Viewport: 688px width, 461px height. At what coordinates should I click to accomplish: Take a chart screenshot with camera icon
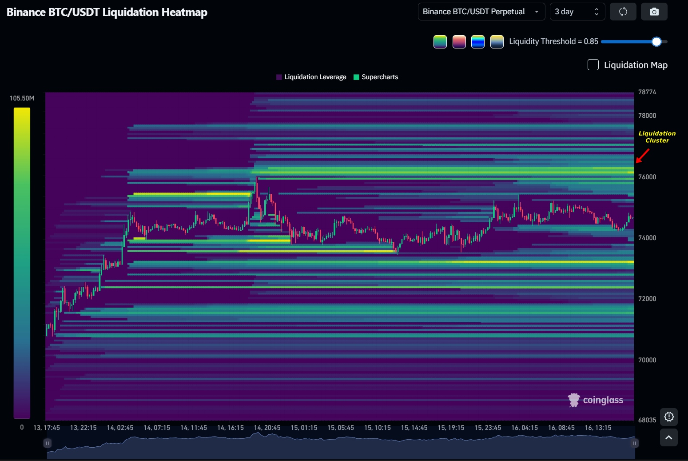tap(654, 12)
